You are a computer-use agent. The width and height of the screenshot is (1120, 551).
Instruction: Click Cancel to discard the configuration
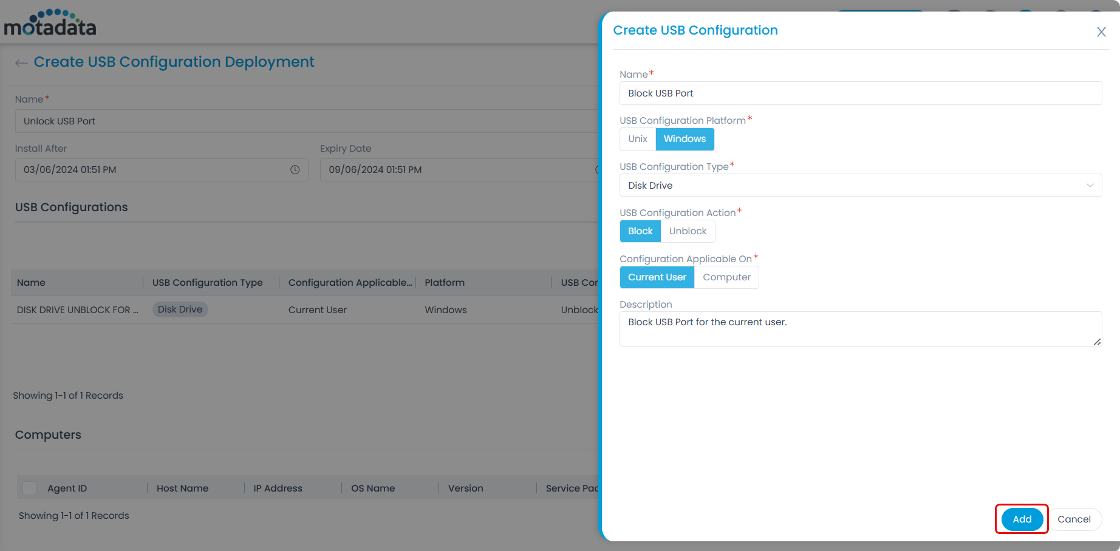tap(1075, 519)
